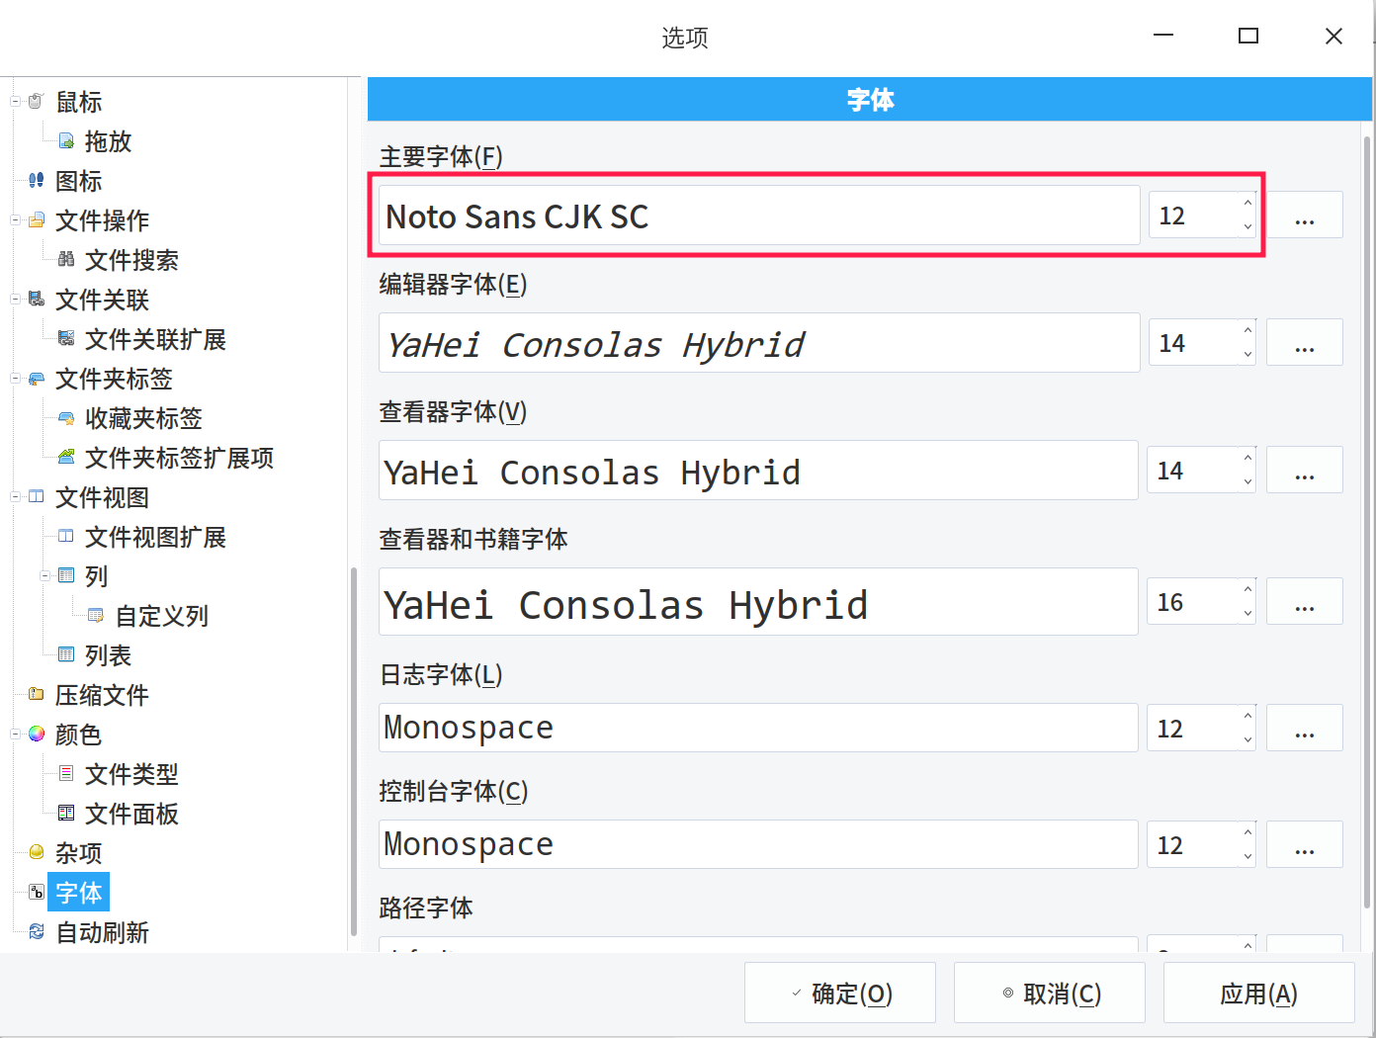The height and width of the screenshot is (1038, 1376).
Task: Increase the main font size stepper
Action: 1247,204
